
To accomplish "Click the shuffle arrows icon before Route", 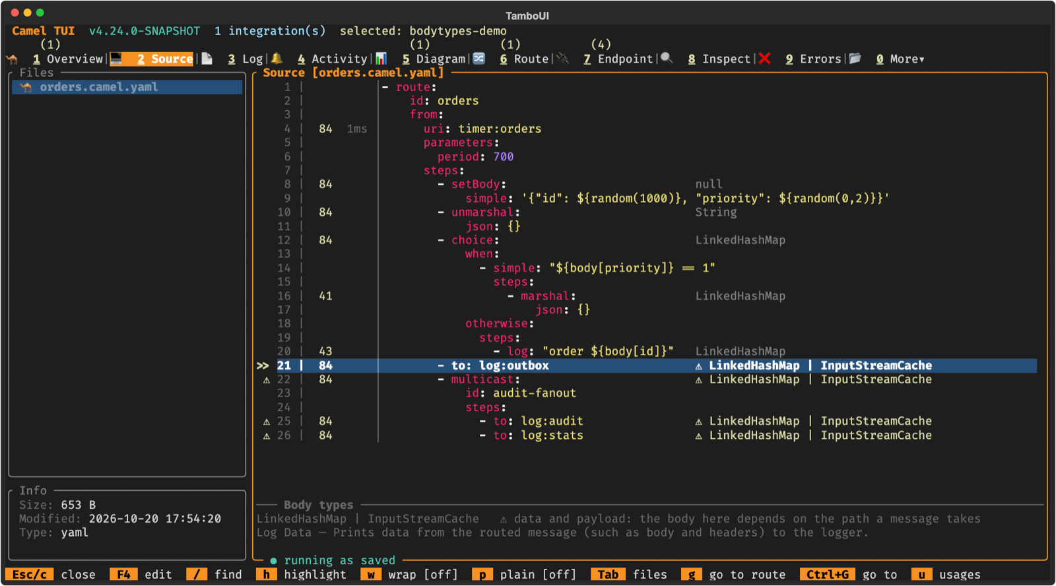I will [479, 59].
